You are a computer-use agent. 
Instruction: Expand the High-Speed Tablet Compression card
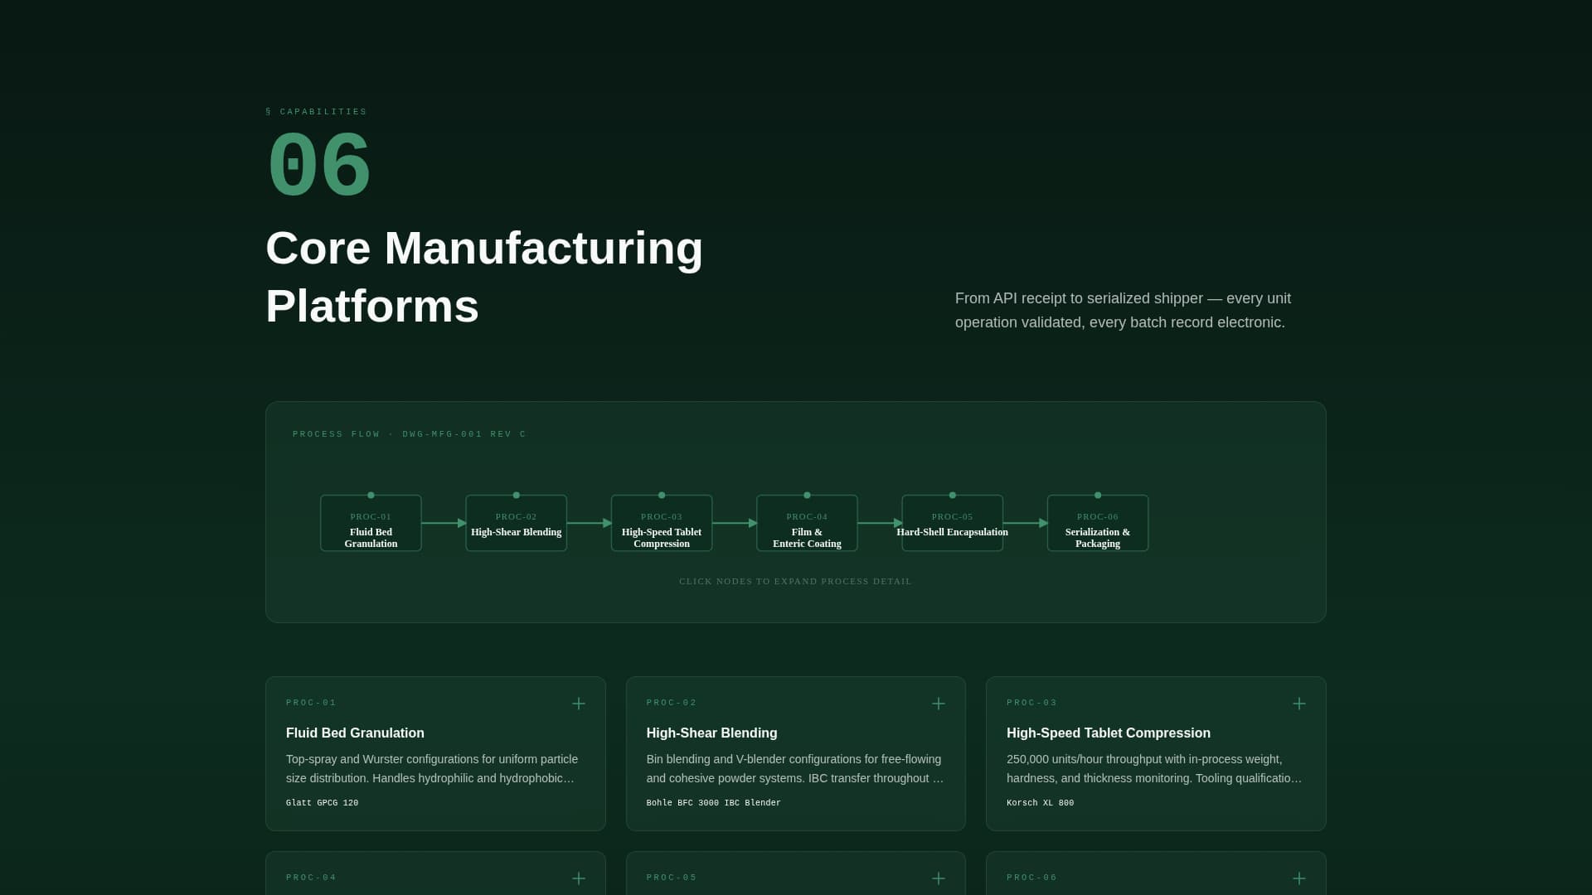(1298, 704)
